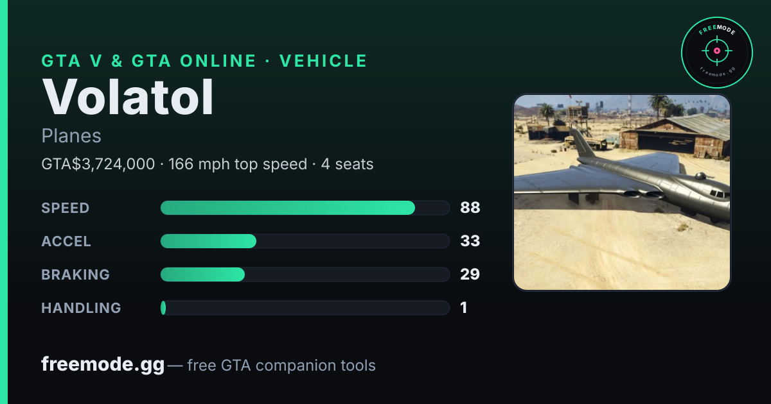
Task: Click the BRAKING value 29
Action: (470, 274)
